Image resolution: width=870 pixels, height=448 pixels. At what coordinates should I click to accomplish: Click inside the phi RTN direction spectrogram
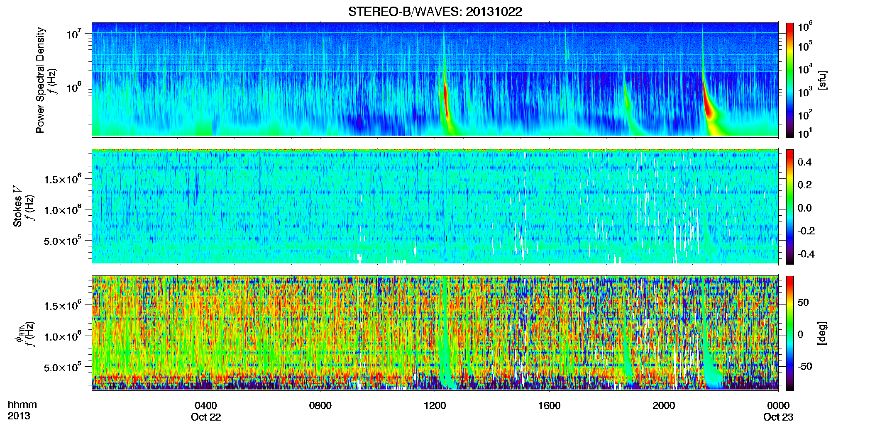click(x=435, y=333)
